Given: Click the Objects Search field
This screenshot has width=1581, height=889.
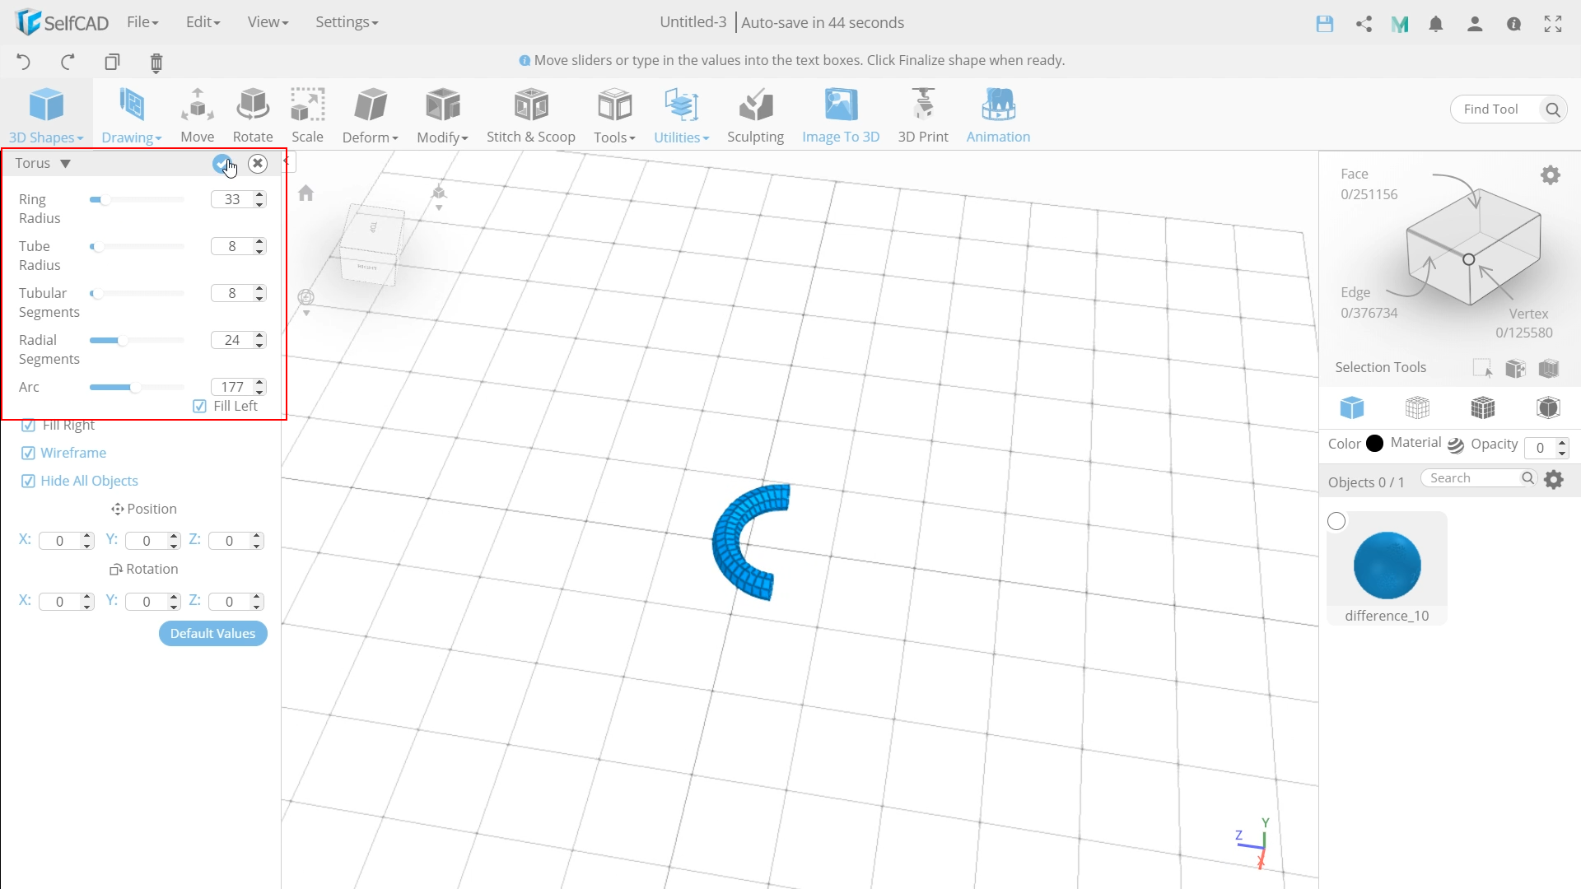Looking at the screenshot, I should pyautogui.click(x=1474, y=478).
